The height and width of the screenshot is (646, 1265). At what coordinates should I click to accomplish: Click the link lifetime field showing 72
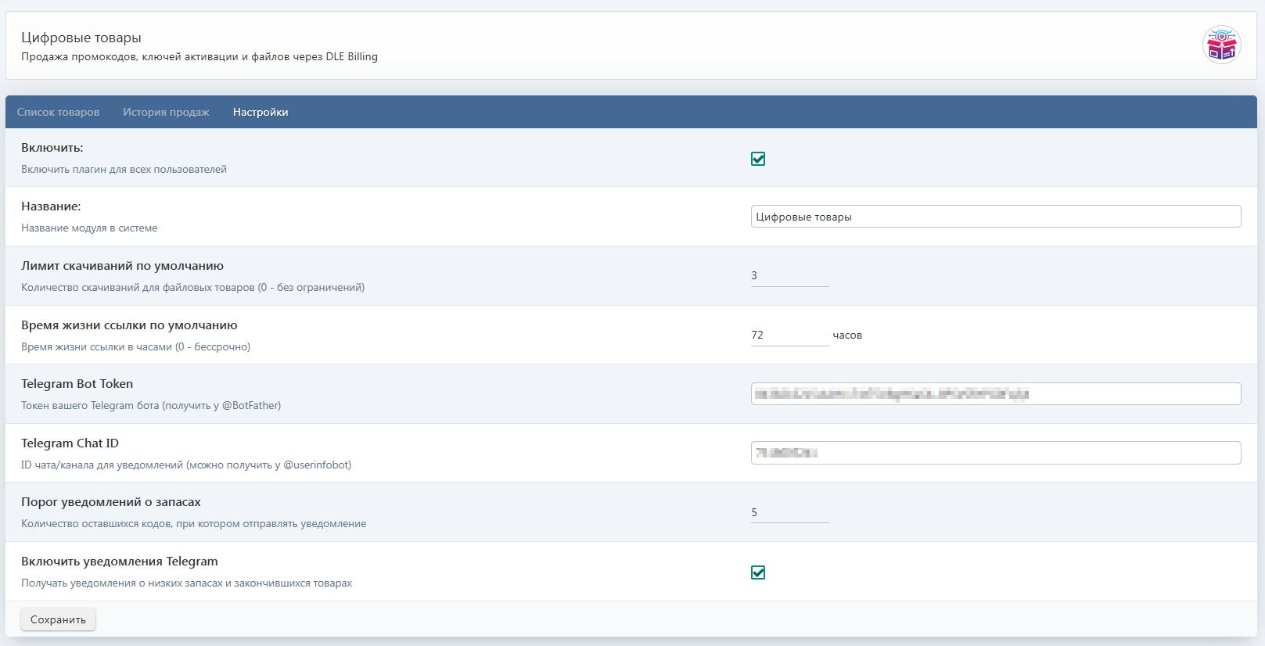coord(789,335)
